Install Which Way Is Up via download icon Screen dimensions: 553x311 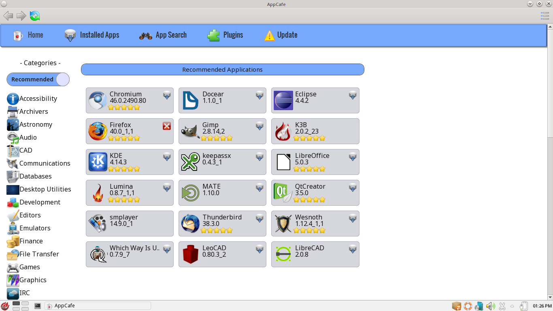tap(167, 249)
